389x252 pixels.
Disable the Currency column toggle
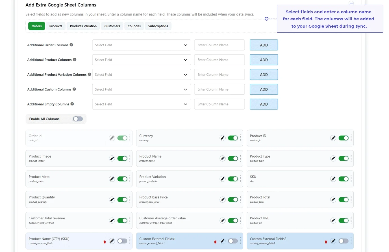pos(233,138)
